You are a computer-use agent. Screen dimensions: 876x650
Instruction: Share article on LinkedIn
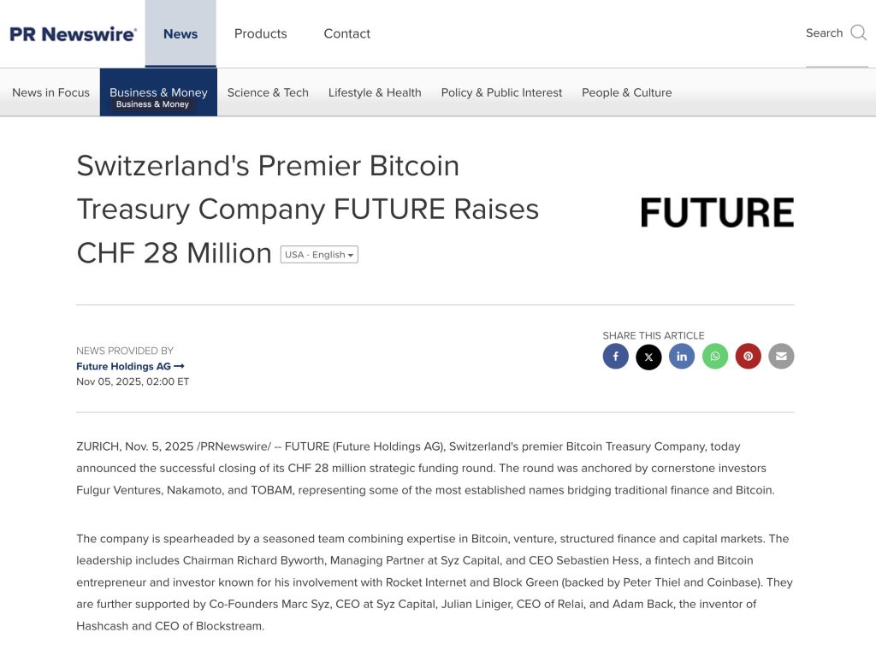click(x=682, y=357)
